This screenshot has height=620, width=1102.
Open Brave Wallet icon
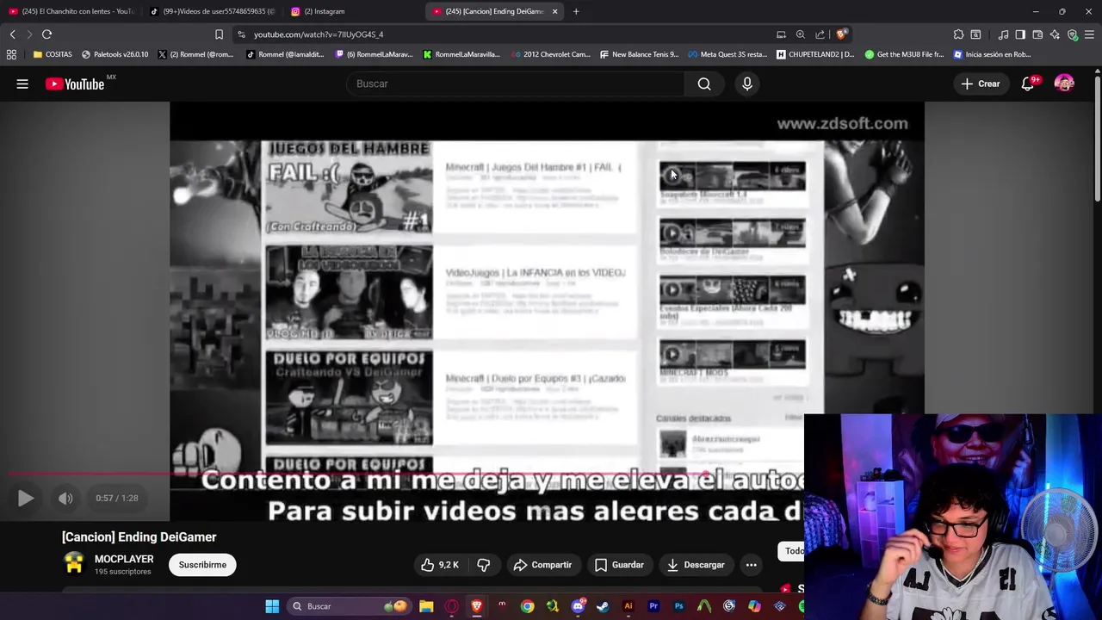pyautogui.click(x=1037, y=34)
